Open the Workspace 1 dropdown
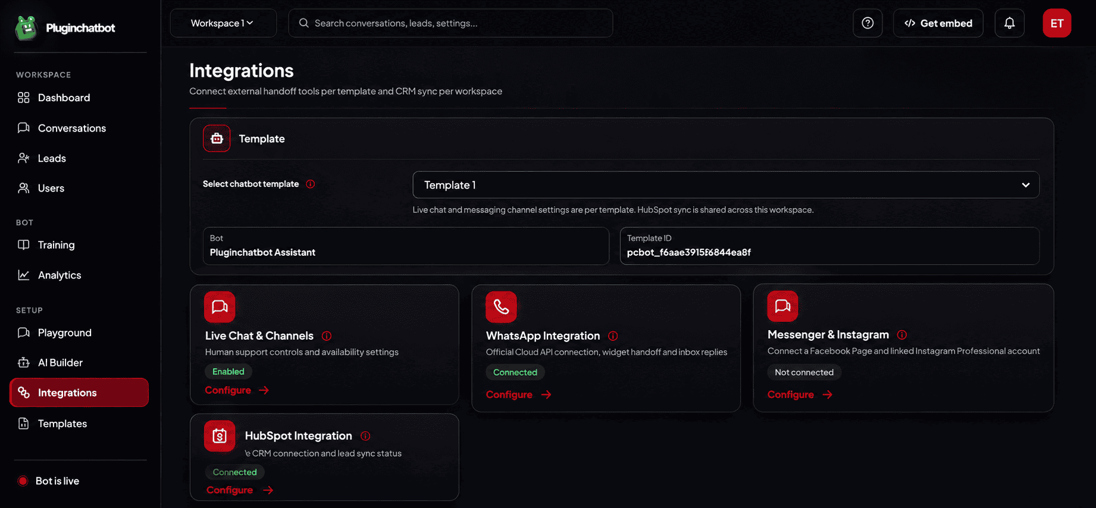1096x508 pixels. click(x=223, y=23)
